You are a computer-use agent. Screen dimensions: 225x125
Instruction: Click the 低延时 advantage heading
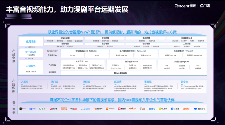(x=86, y=82)
